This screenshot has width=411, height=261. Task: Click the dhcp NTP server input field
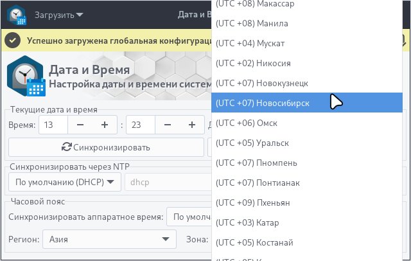(168, 182)
